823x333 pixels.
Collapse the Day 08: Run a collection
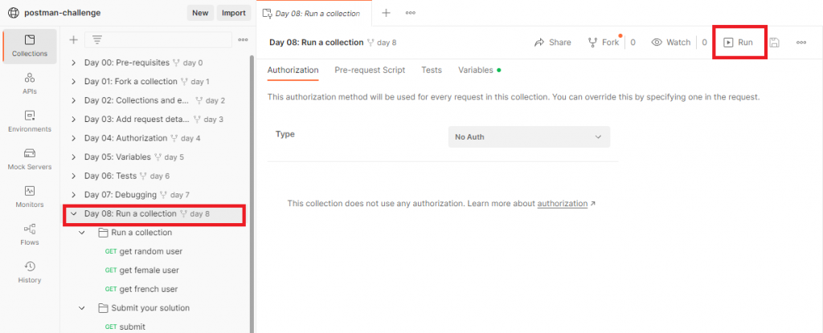73,213
